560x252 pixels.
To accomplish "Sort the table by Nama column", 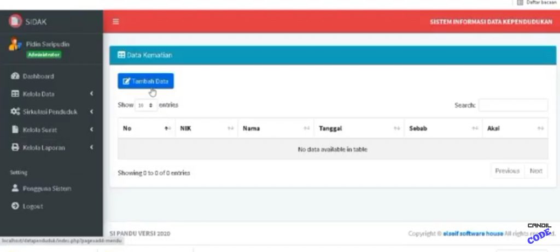I will (x=276, y=128).
